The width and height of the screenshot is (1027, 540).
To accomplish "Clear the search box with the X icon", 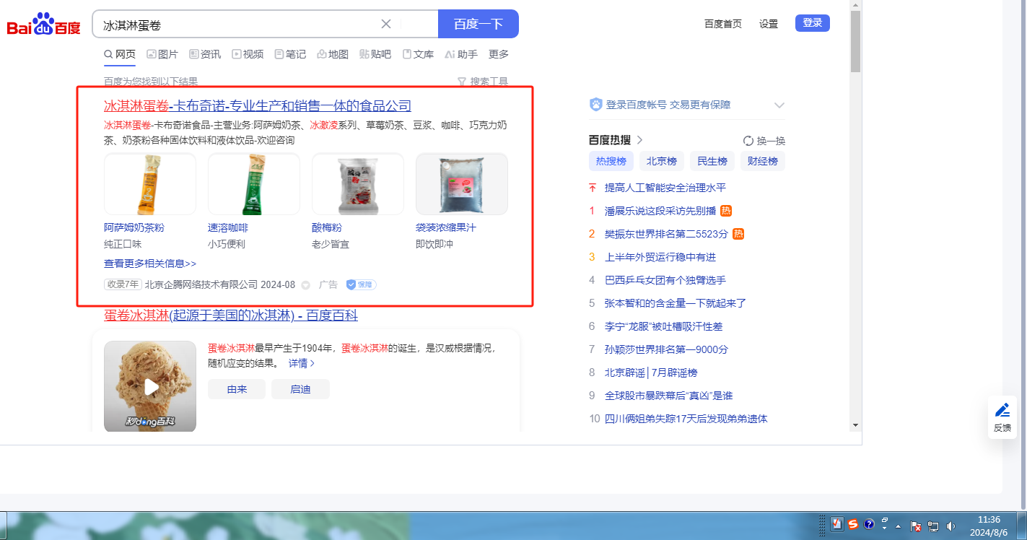I will pos(386,24).
